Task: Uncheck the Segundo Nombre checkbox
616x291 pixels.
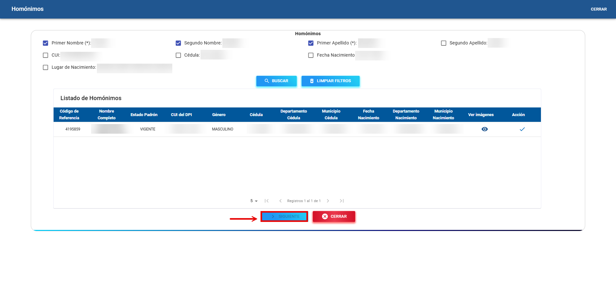Action: 178,43
